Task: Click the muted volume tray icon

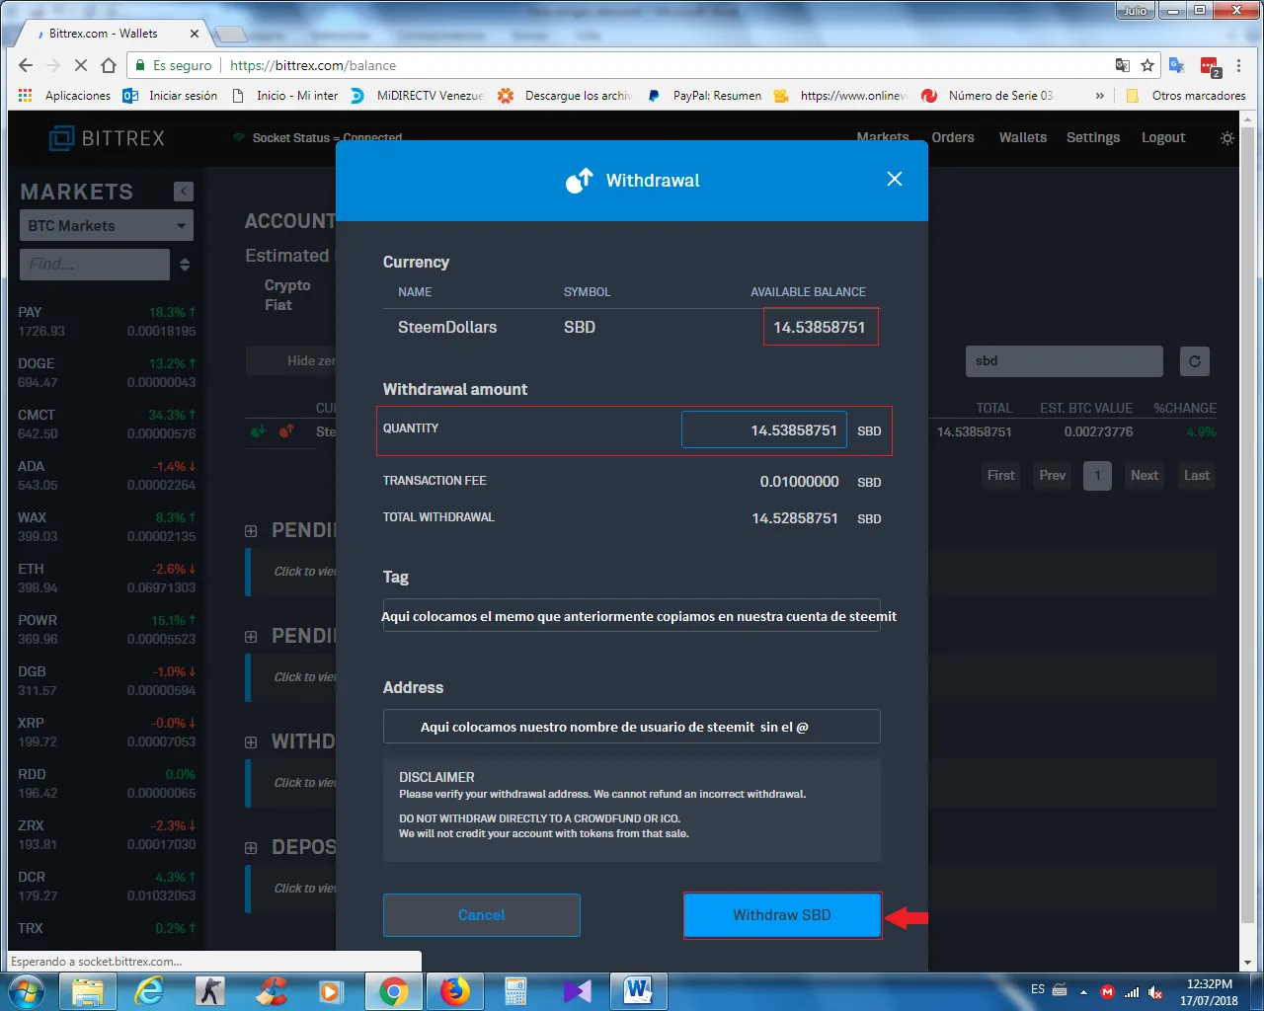Action: 1156,991
